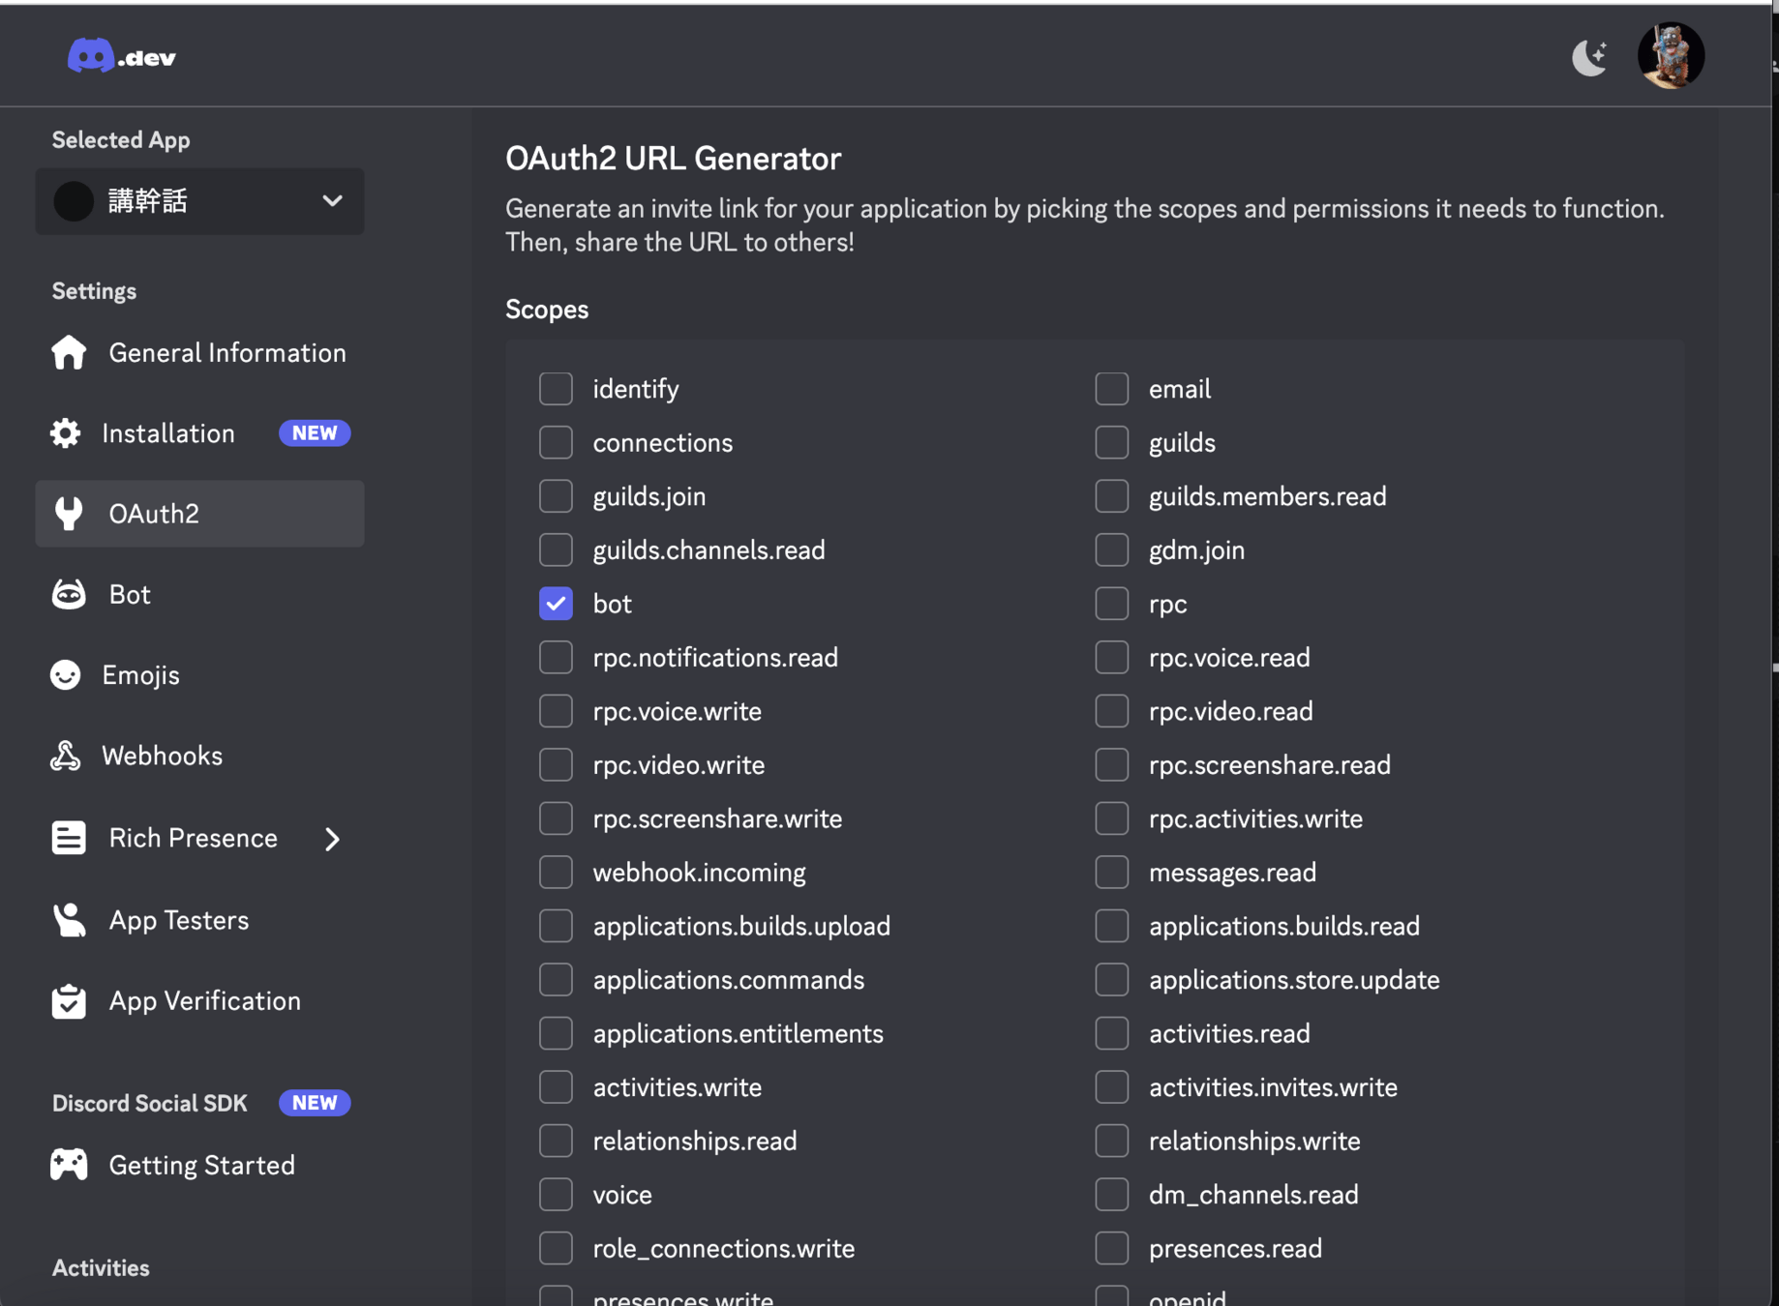Click the Discord .dev logo

[122, 57]
